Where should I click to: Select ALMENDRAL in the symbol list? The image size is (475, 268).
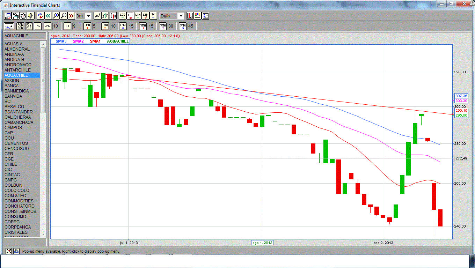coord(22,49)
